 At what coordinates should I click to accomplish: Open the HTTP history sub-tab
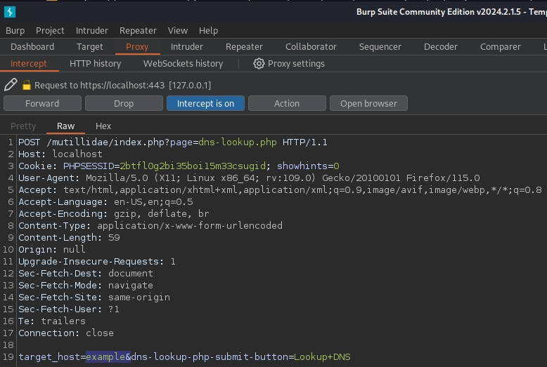95,64
